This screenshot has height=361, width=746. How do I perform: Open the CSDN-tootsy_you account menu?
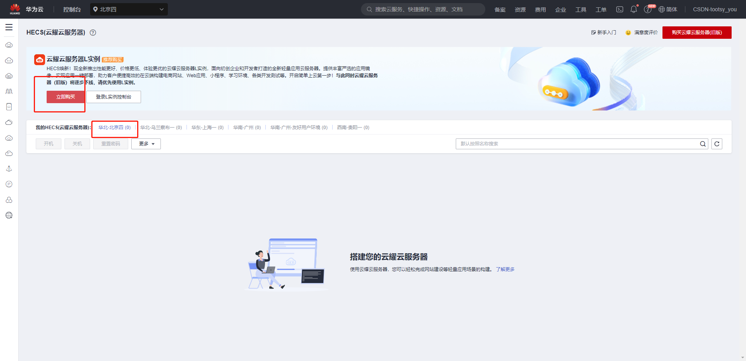click(715, 9)
